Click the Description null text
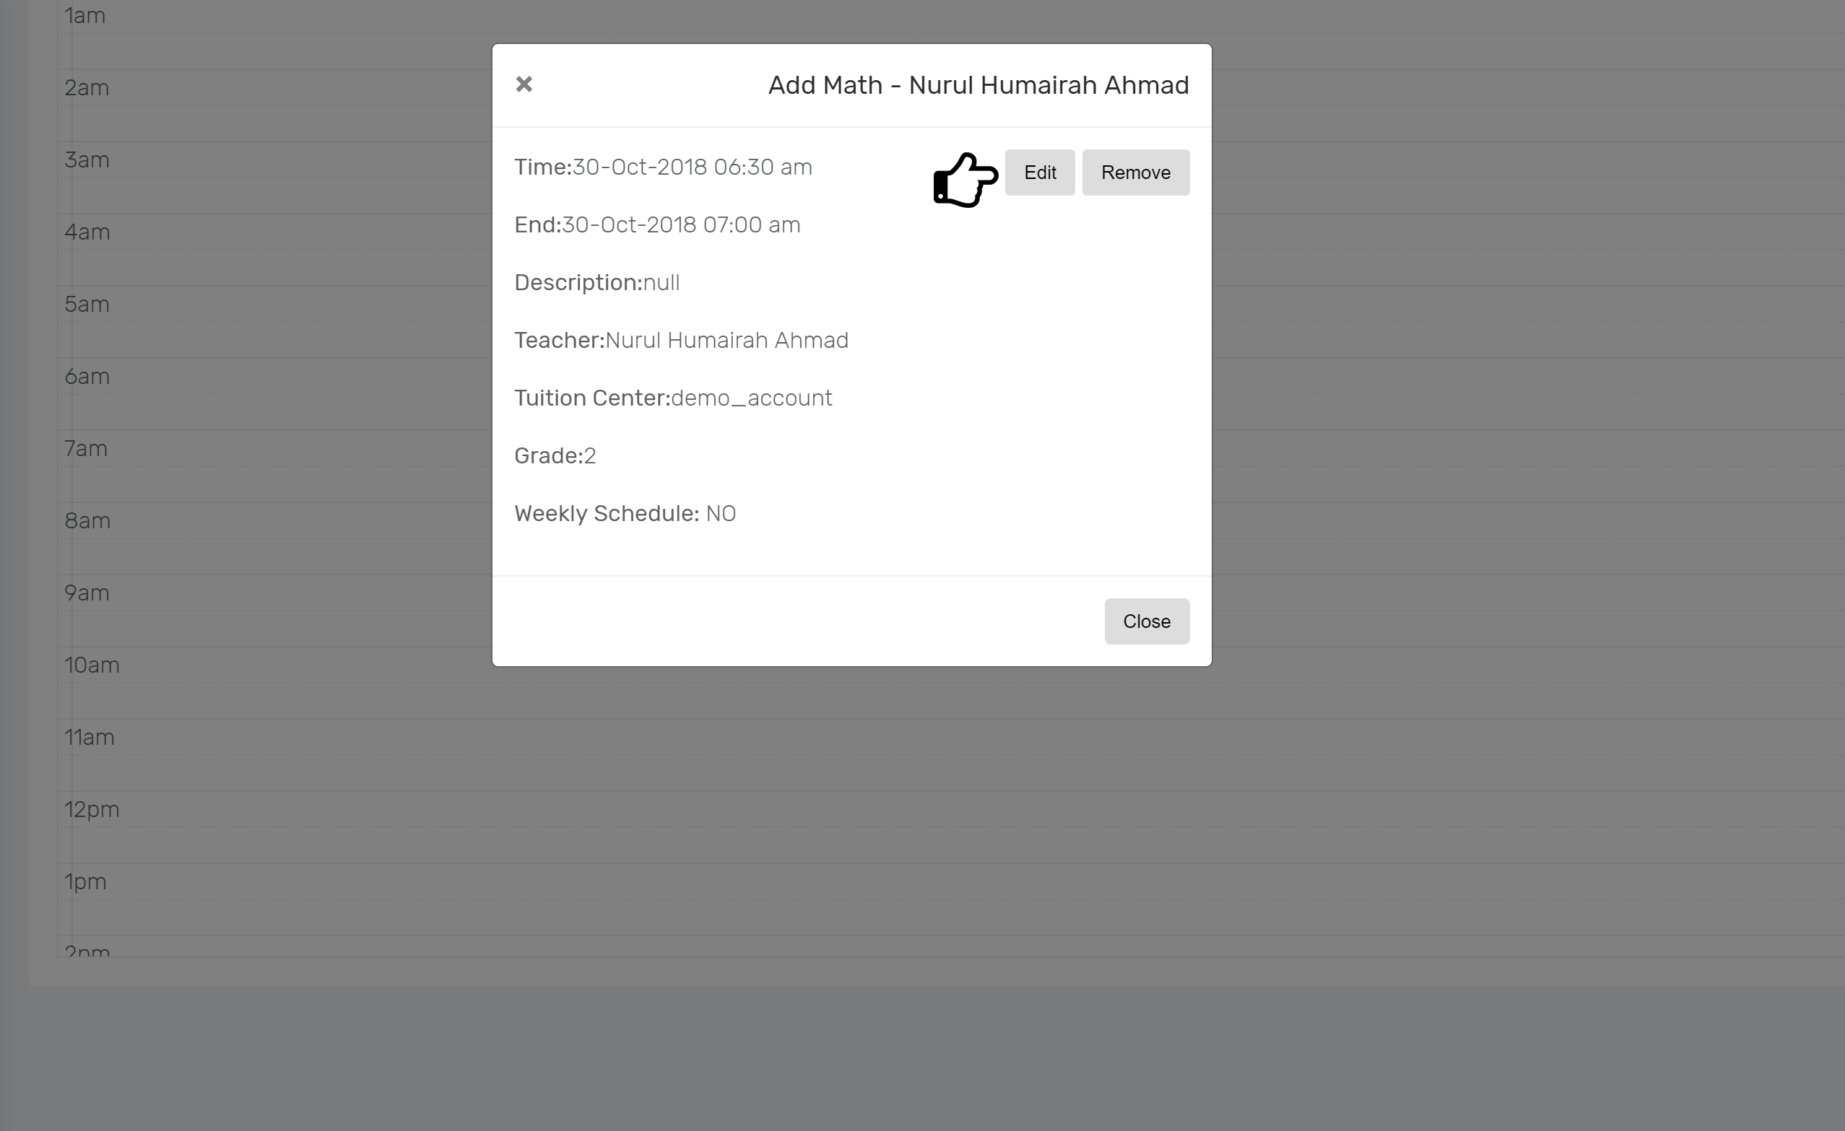Image resolution: width=1845 pixels, height=1131 pixels. (x=661, y=282)
